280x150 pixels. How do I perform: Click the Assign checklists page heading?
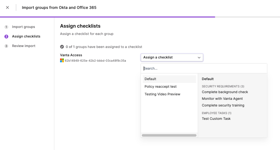[x=80, y=26]
